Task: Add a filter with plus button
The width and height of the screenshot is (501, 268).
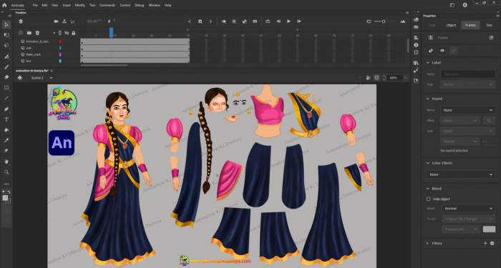Action: (x=485, y=243)
